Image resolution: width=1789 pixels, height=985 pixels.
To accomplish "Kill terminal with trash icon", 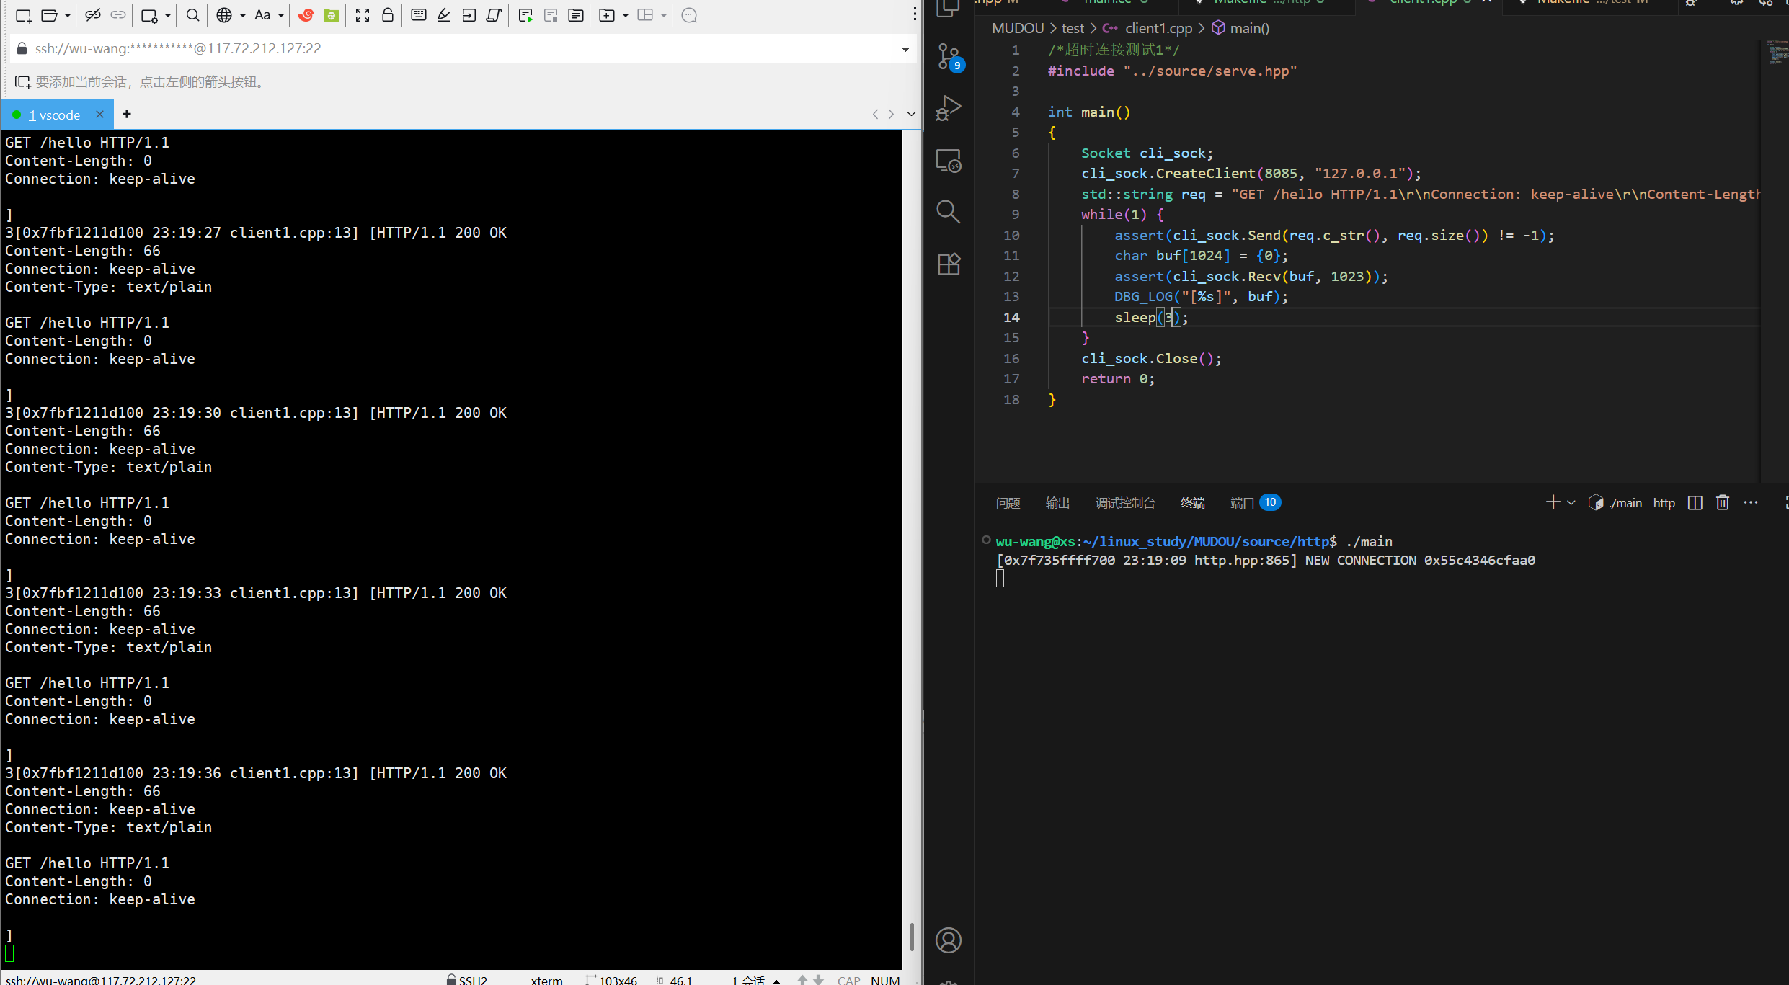I will pos(1723,503).
